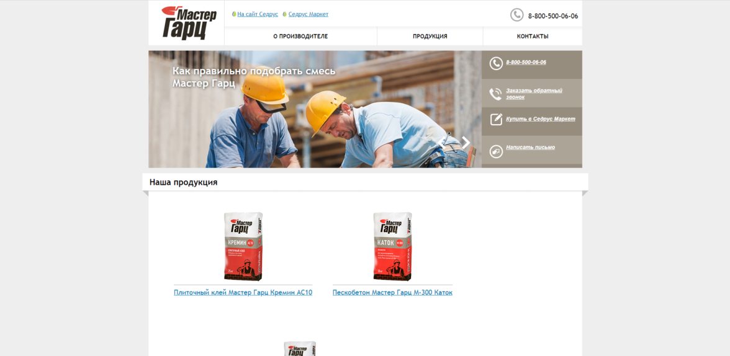This screenshot has height=356, width=730.
Task: Click the phone icon in the header
Action: (x=516, y=15)
